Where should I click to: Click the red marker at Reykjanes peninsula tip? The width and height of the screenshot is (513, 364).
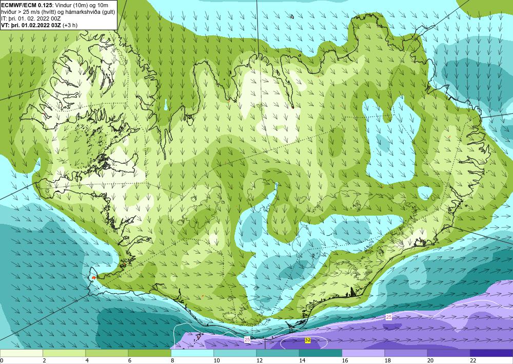(93, 278)
